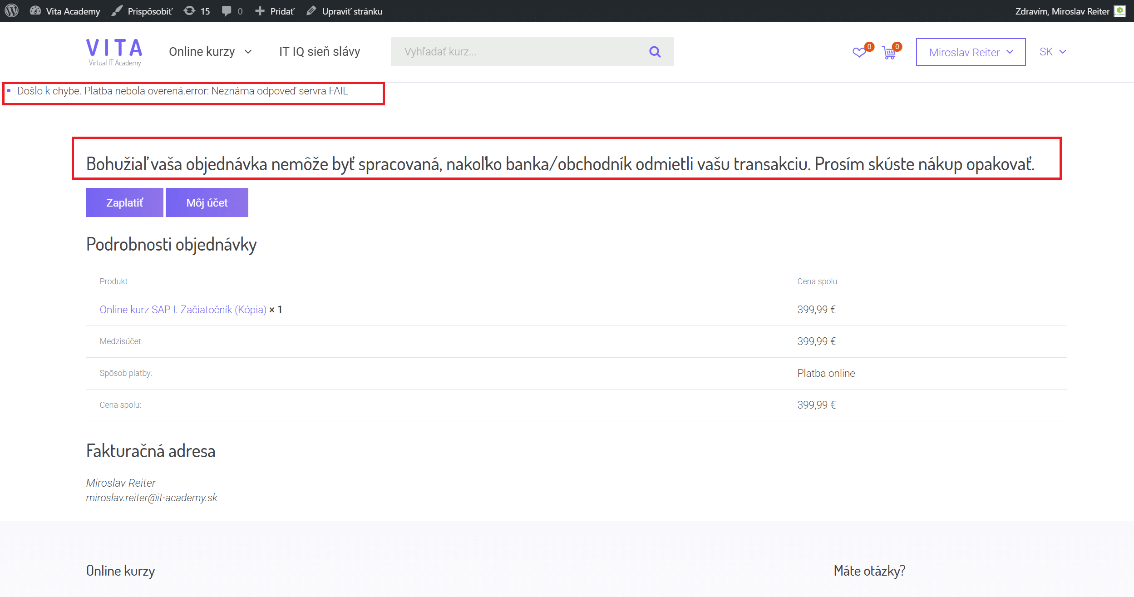
Task: Click the billing name Miroslav Reiter
Action: click(121, 483)
